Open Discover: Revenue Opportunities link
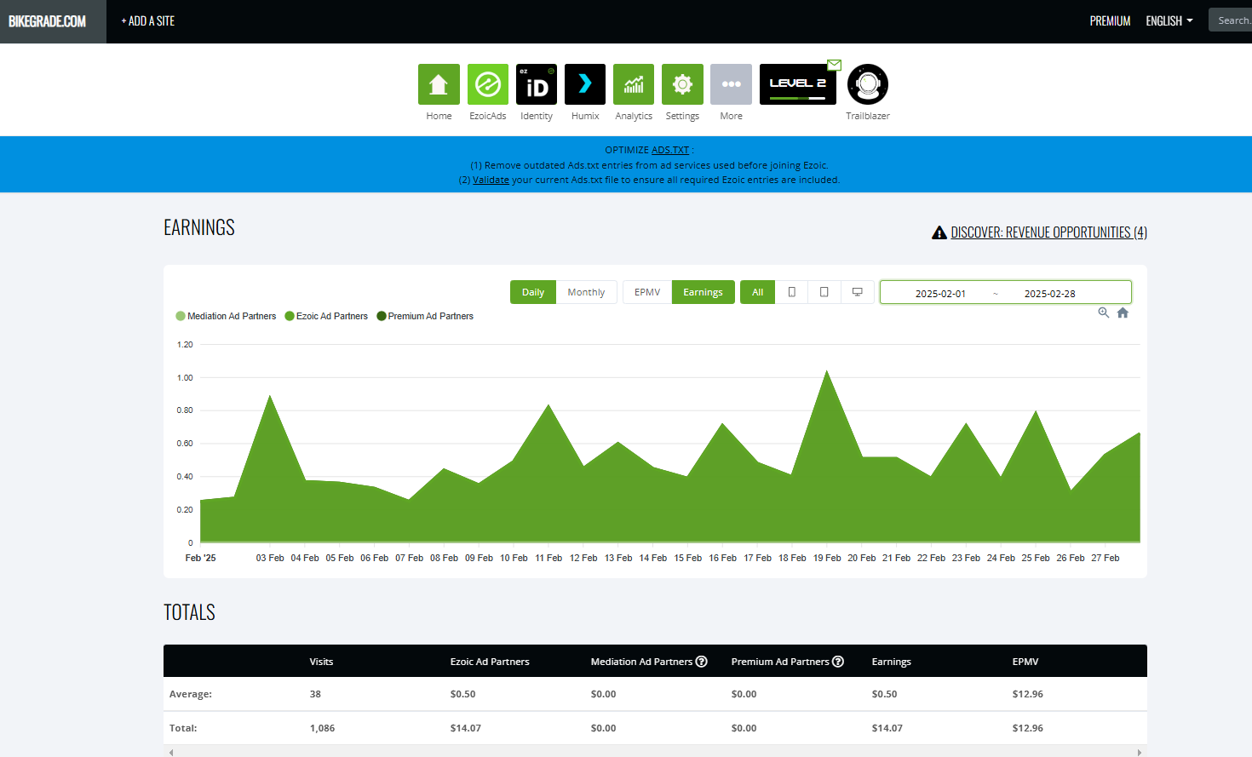Image resolution: width=1252 pixels, height=757 pixels. pyautogui.click(x=1048, y=232)
